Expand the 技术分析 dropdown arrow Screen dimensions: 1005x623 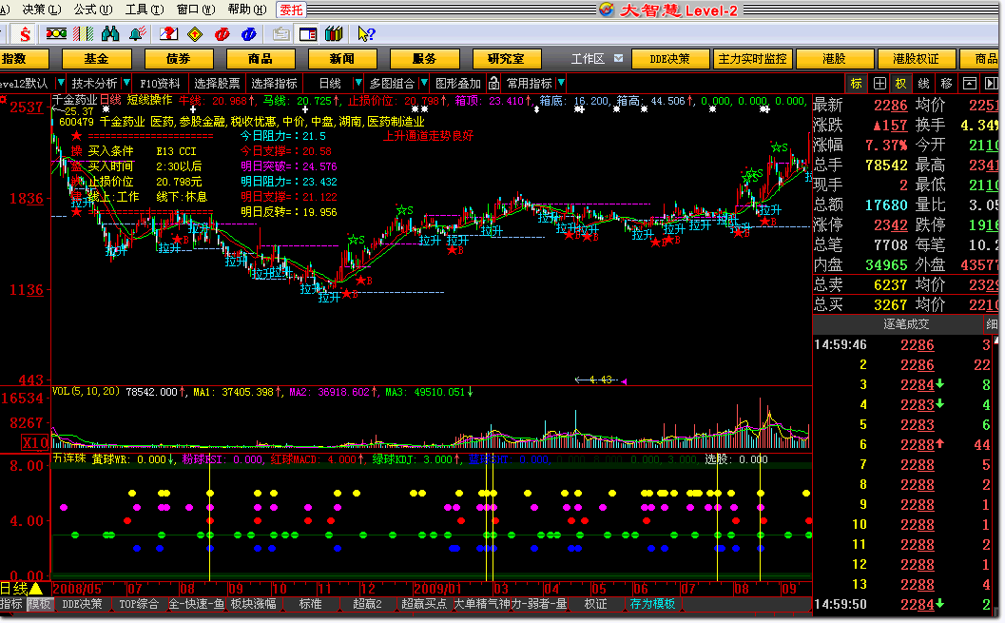pyautogui.click(x=126, y=84)
